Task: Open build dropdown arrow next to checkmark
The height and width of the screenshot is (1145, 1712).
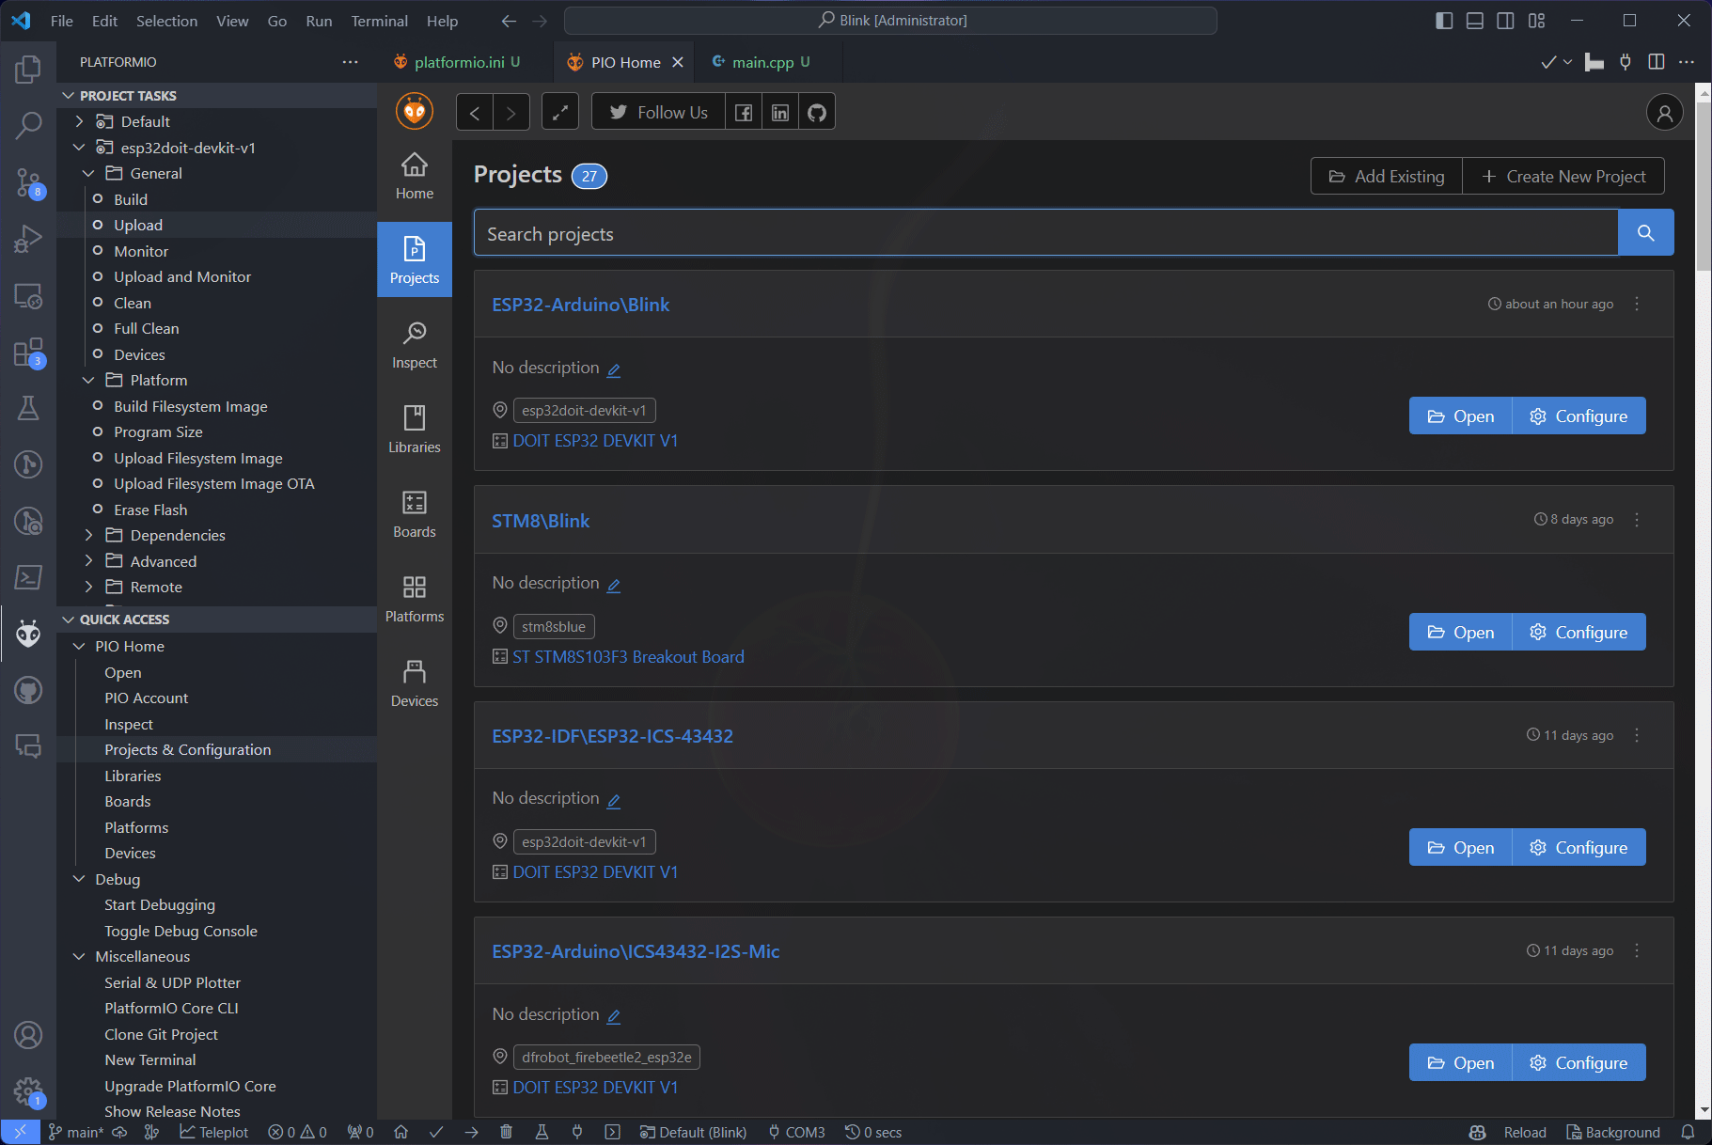Action: [1567, 62]
